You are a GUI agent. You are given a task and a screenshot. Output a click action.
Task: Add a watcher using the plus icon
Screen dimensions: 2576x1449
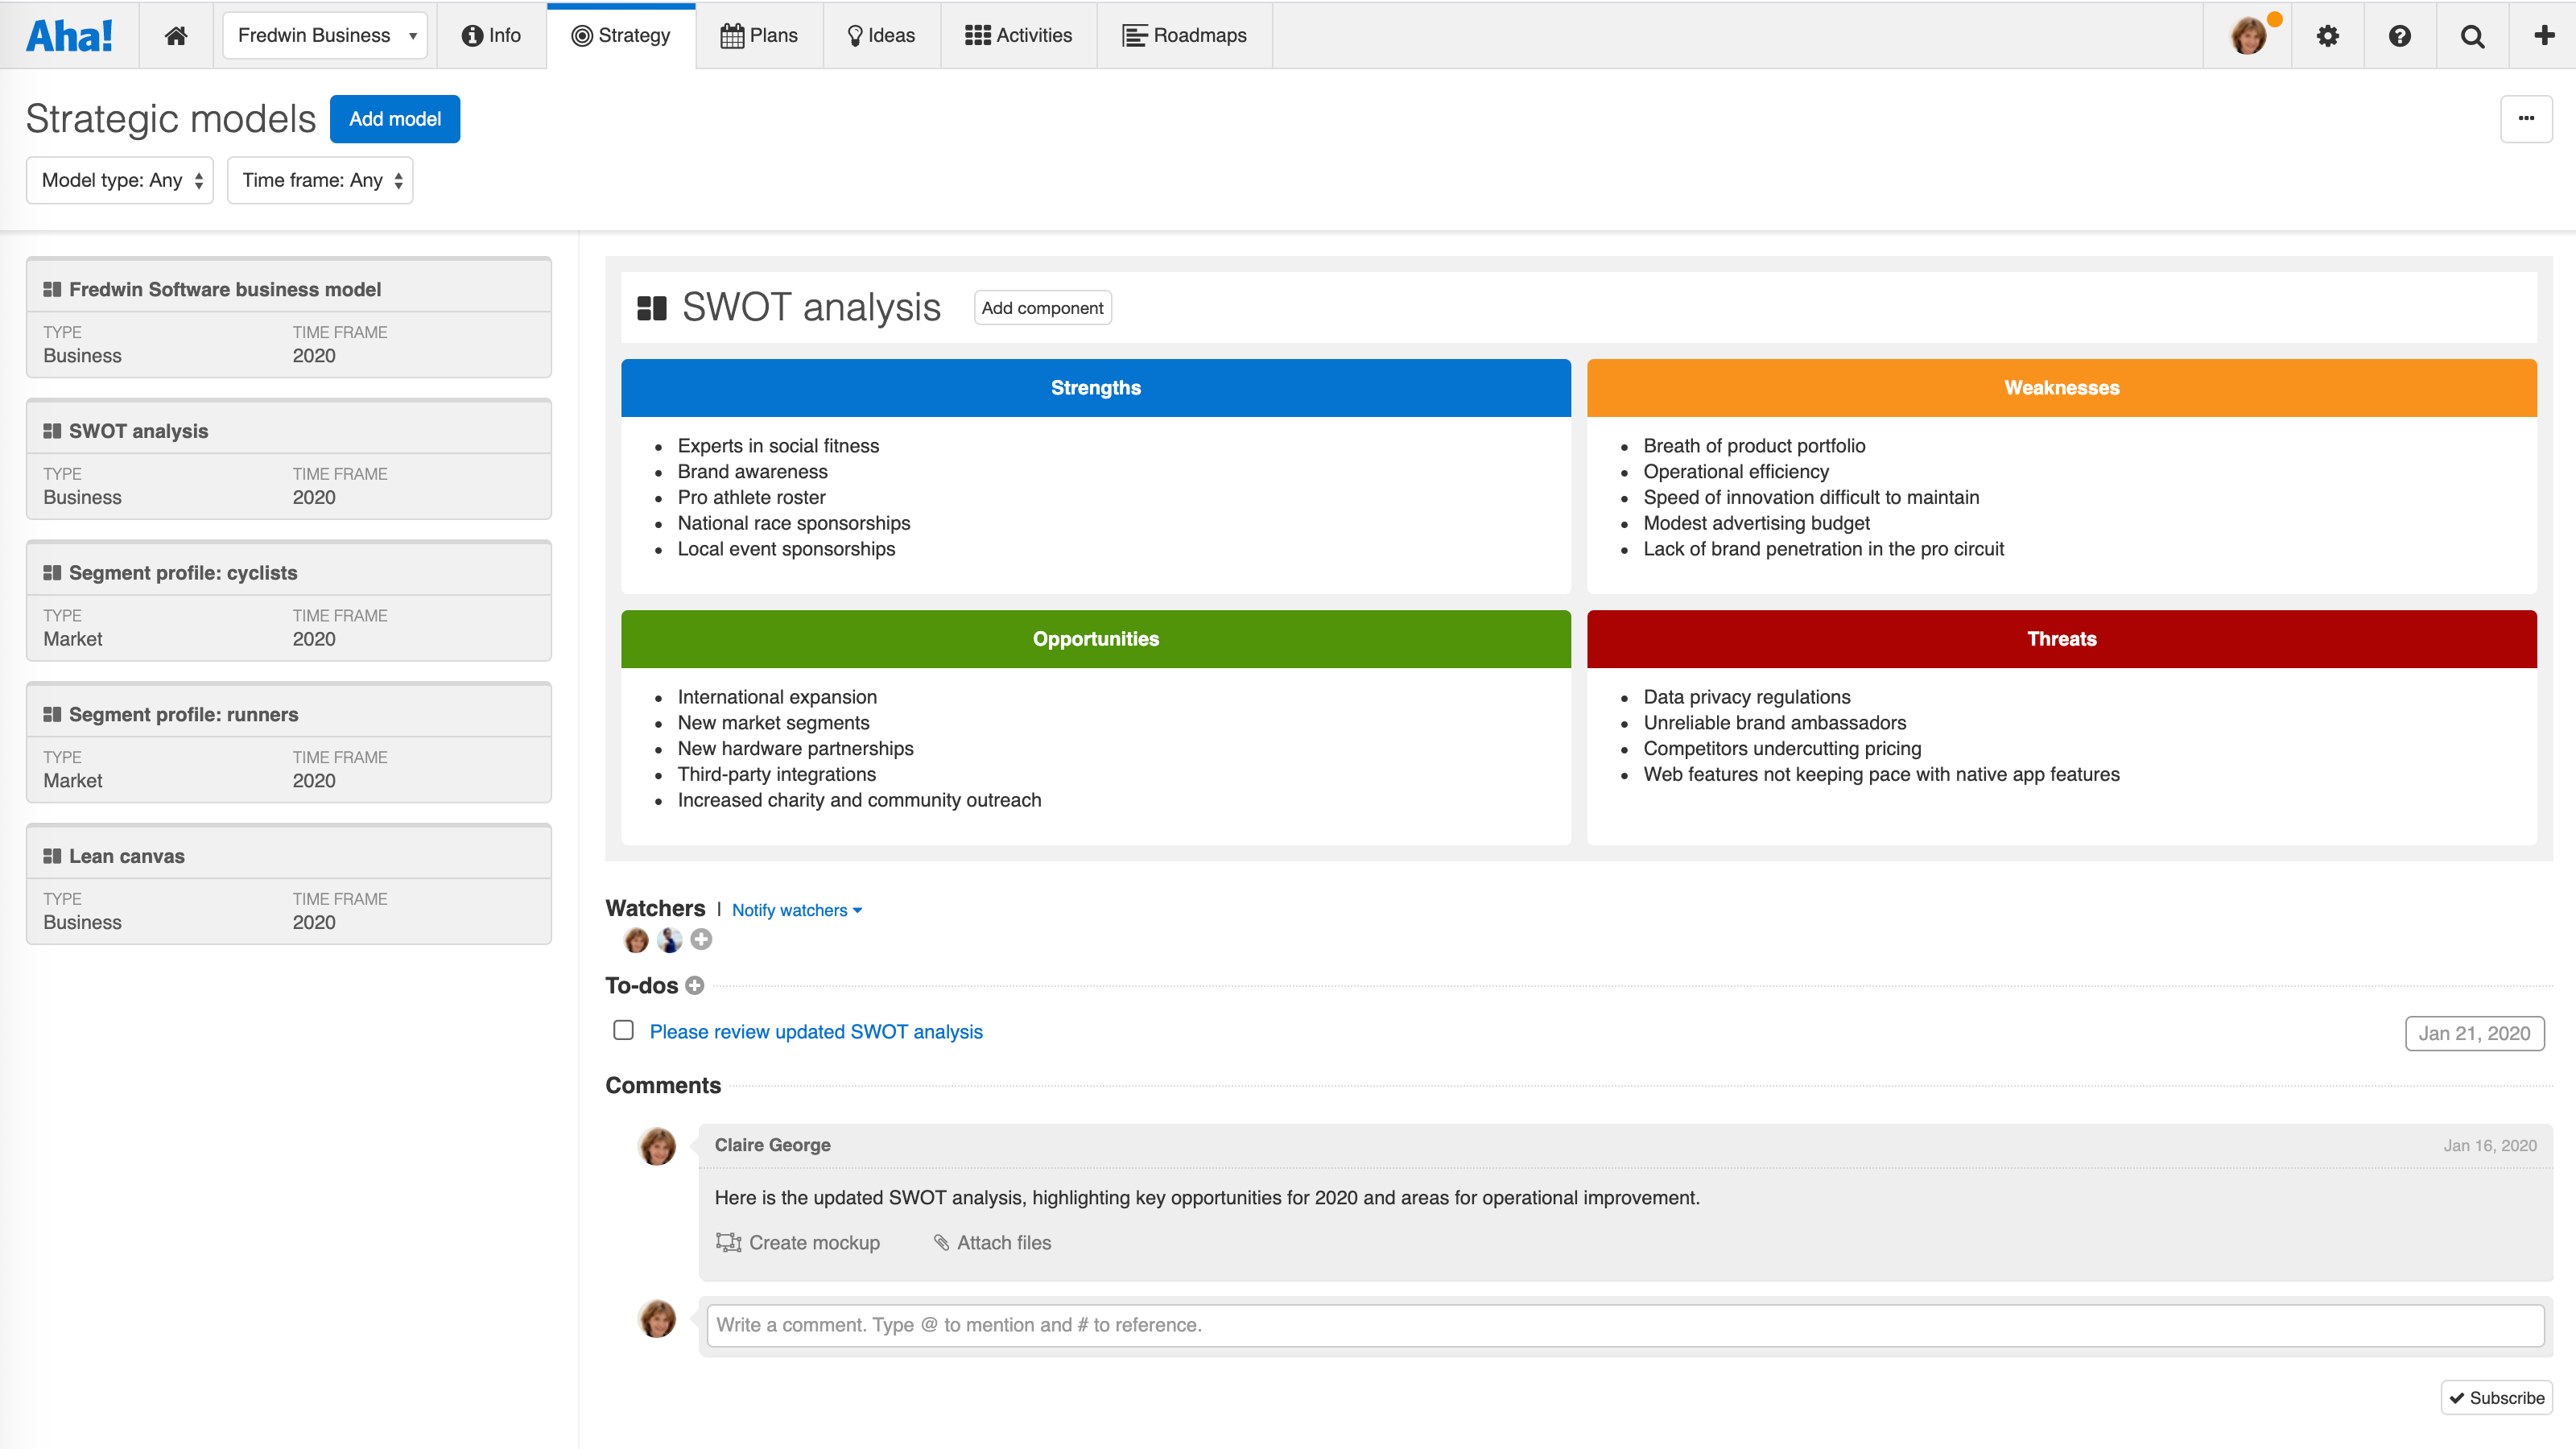coord(701,939)
